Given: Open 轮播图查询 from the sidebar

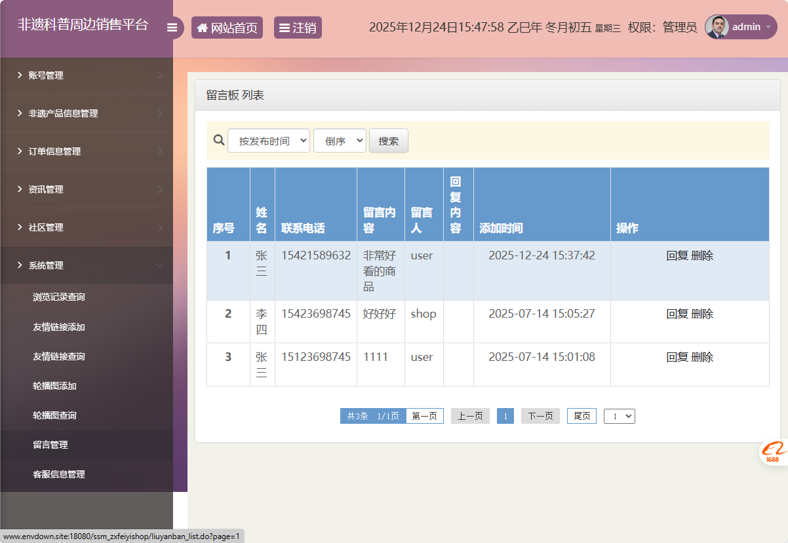Looking at the screenshot, I should 54,415.
